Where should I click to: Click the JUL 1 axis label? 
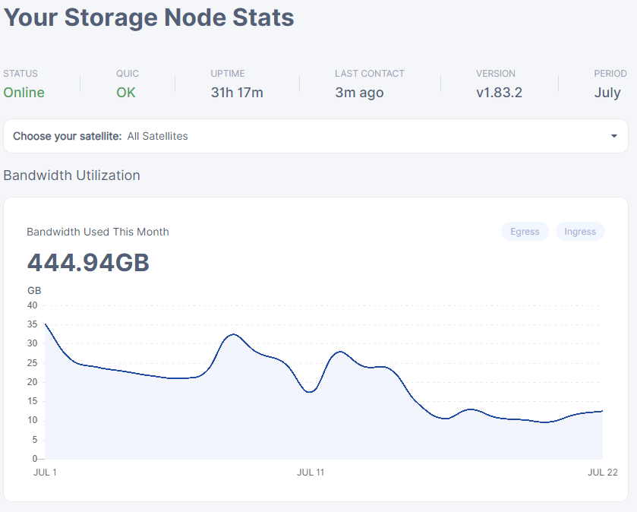click(46, 472)
